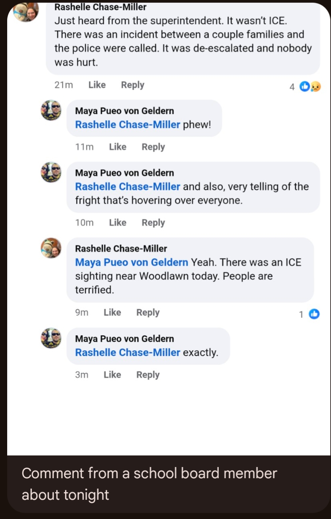The image size is (331, 519).
Task: Like the "phew!" reply from 11m ago
Action: pyautogui.click(x=117, y=147)
